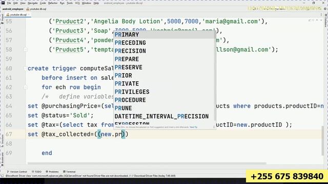Click line number 68 in gutter

click(x=9, y=144)
